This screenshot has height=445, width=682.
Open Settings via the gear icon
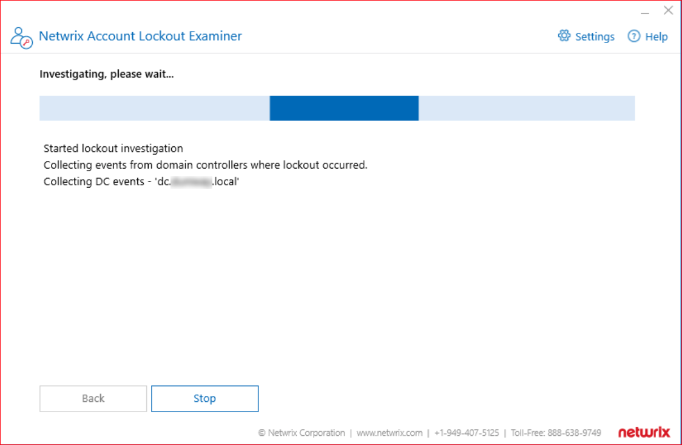pyautogui.click(x=564, y=36)
